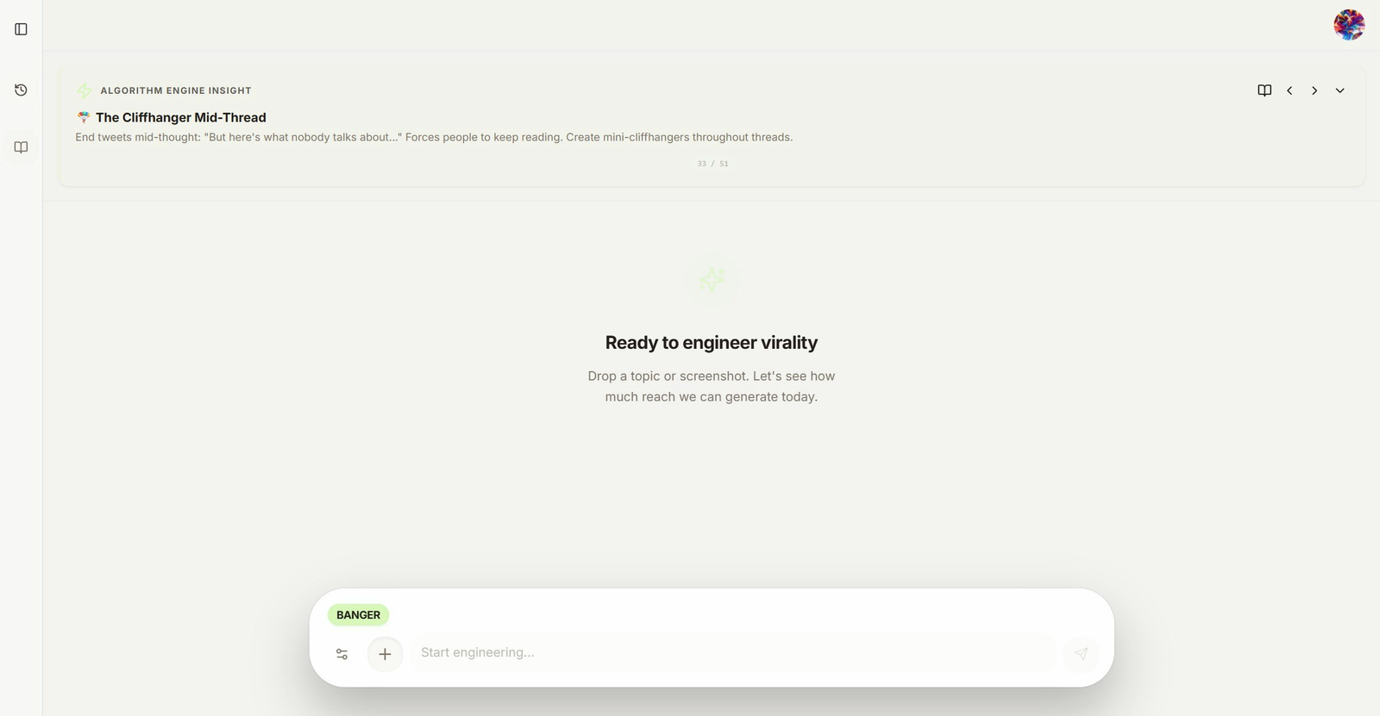Focus the Start engineering input field

(x=733, y=653)
